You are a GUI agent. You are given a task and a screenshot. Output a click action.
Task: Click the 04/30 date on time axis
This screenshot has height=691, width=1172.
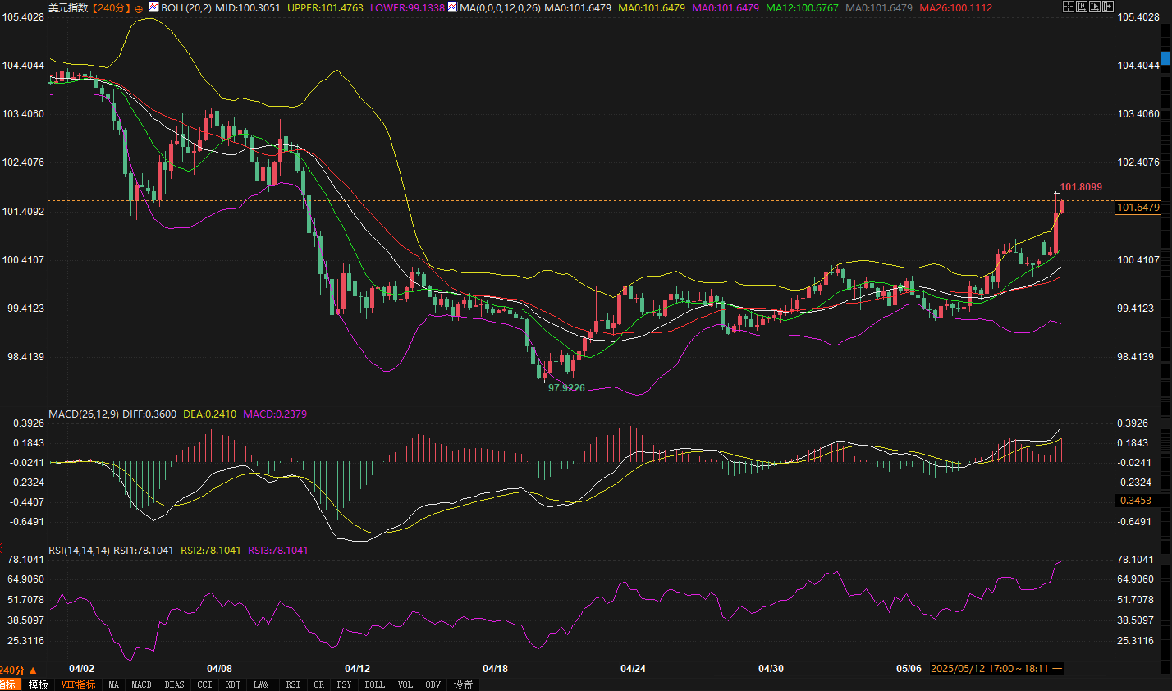(x=771, y=669)
